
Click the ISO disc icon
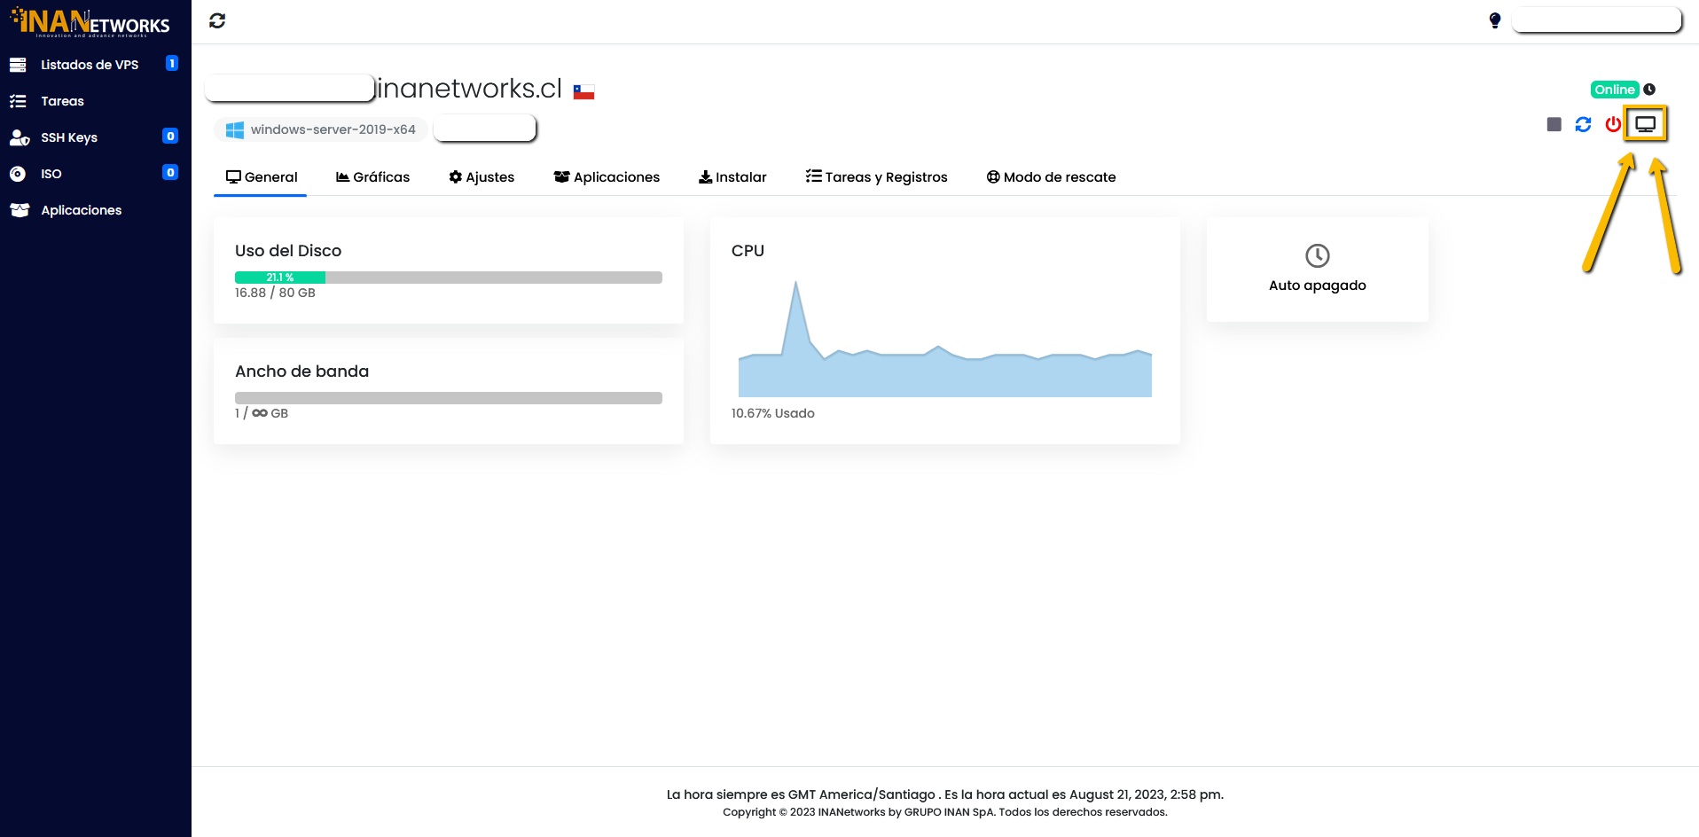(x=18, y=174)
